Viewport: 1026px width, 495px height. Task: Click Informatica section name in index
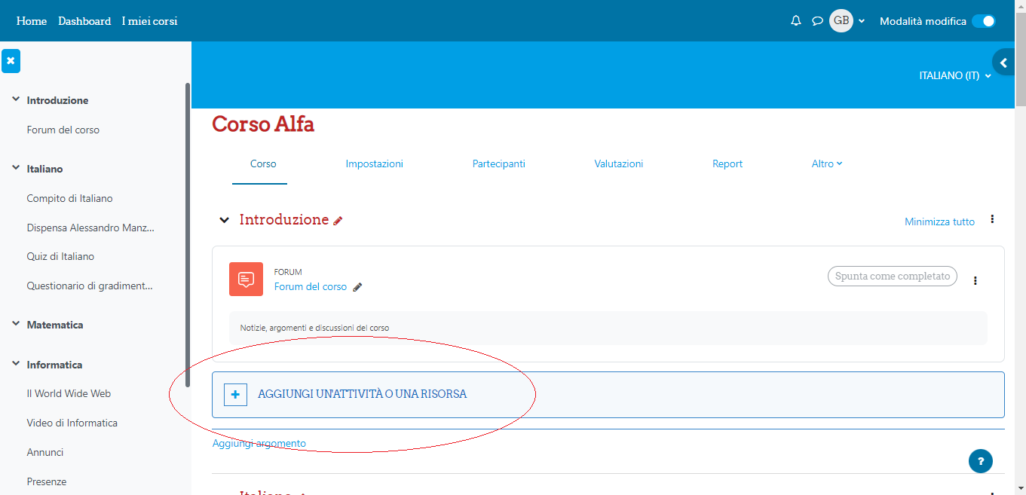point(54,365)
